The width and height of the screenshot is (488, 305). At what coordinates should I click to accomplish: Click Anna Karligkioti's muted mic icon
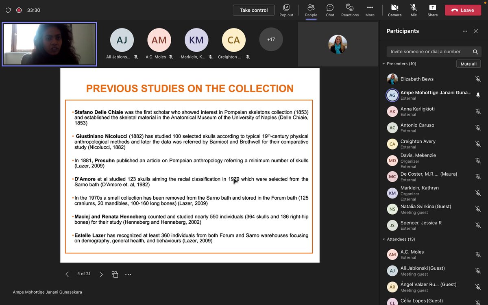[478, 111]
